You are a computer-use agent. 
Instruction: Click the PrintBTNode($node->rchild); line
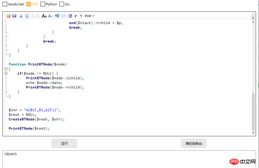(55, 87)
